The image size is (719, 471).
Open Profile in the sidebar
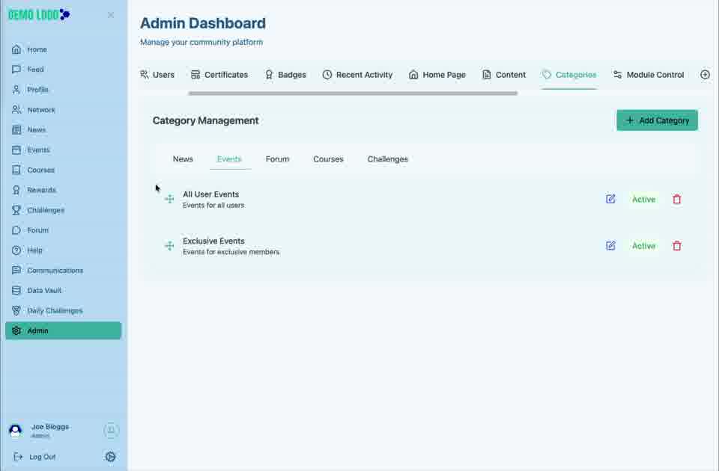point(63,90)
